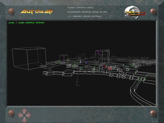164x123 pixels.
Task: Click the yellow dots cluster on the map
Action: click(x=68, y=60)
